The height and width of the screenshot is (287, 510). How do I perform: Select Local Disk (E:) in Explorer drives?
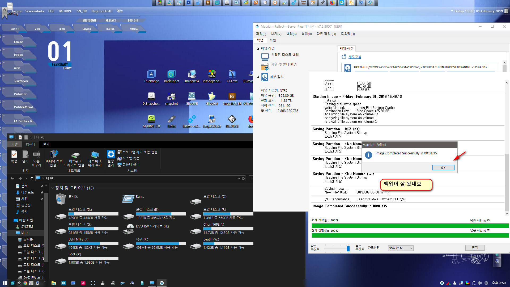pyautogui.click(x=154, y=214)
